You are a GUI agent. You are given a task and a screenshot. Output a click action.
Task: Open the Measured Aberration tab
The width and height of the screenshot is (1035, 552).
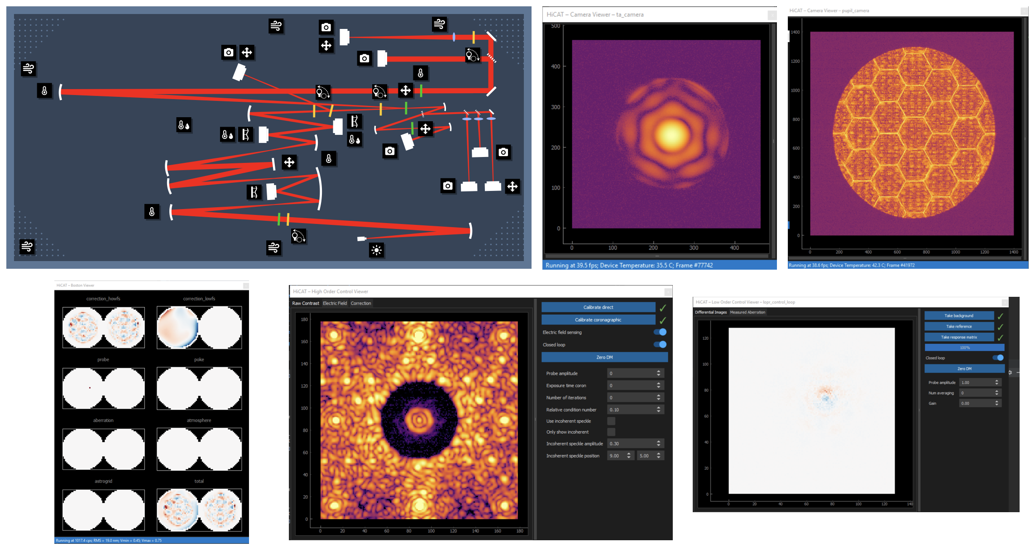747,312
